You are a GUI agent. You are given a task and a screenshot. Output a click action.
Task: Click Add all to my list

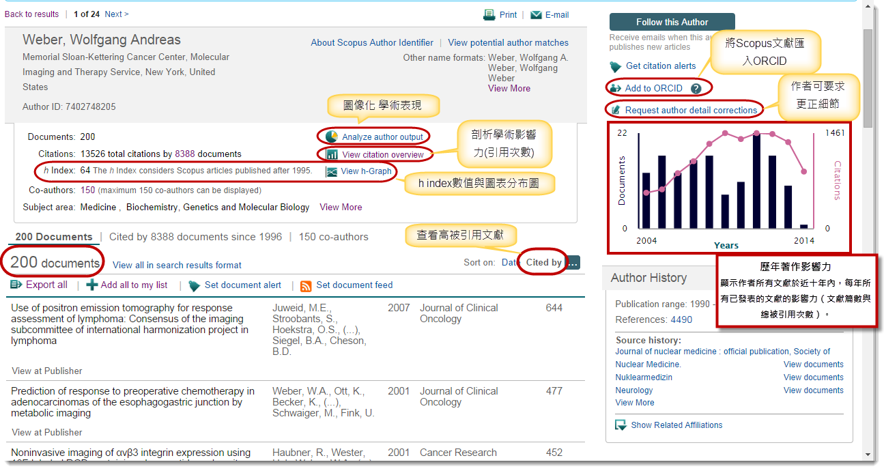point(134,285)
